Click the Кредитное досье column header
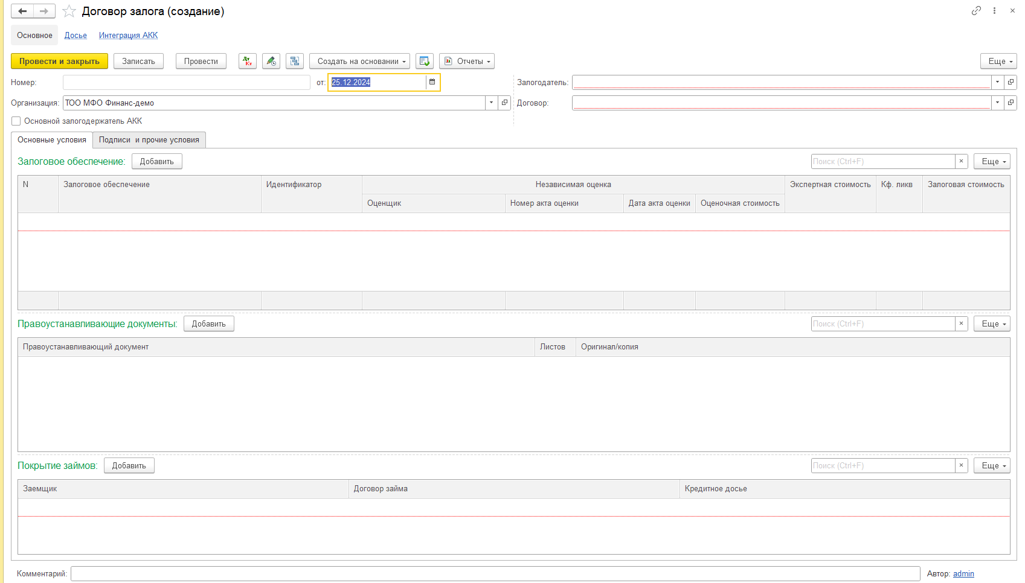The image size is (1025, 583). (844, 489)
